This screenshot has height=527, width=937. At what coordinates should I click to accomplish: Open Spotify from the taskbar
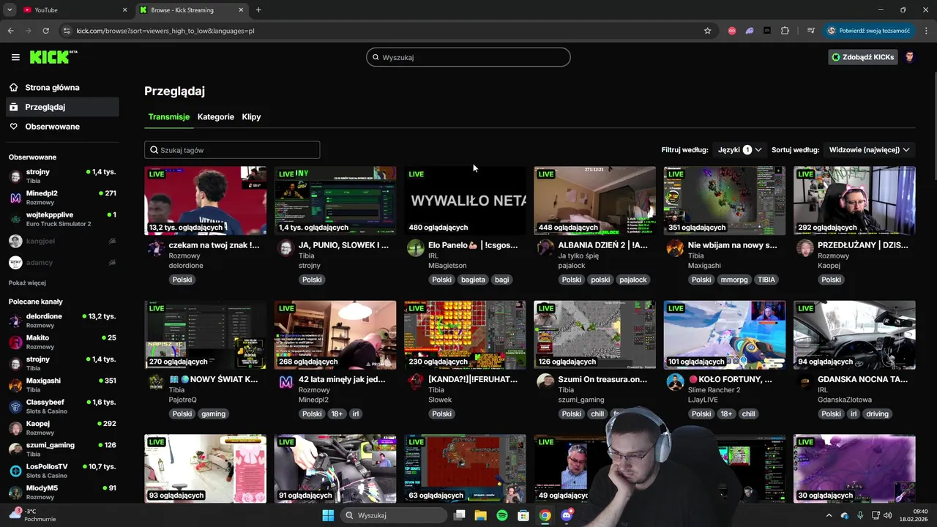pyautogui.click(x=502, y=515)
